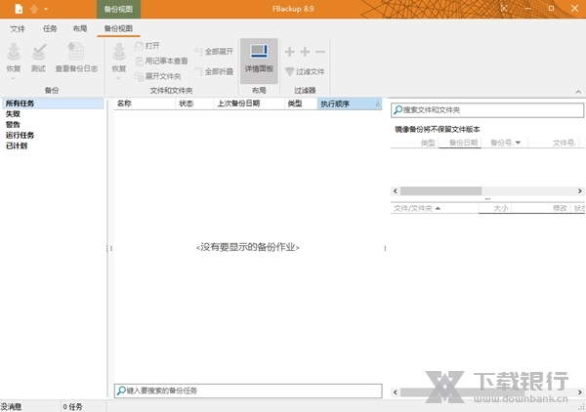
Task: Click 恢复 in 文件和文件夹 group
Action: point(119,58)
